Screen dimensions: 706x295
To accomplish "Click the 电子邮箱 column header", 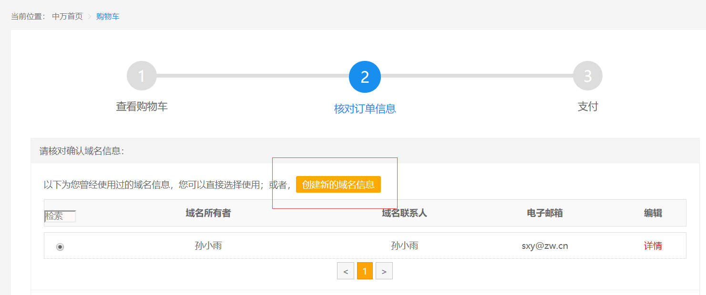I will tap(545, 213).
